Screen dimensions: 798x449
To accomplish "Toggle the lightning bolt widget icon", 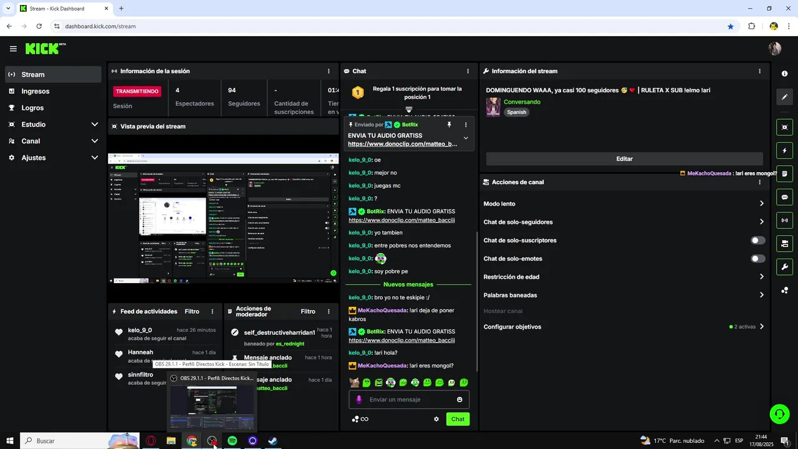I will click(784, 150).
